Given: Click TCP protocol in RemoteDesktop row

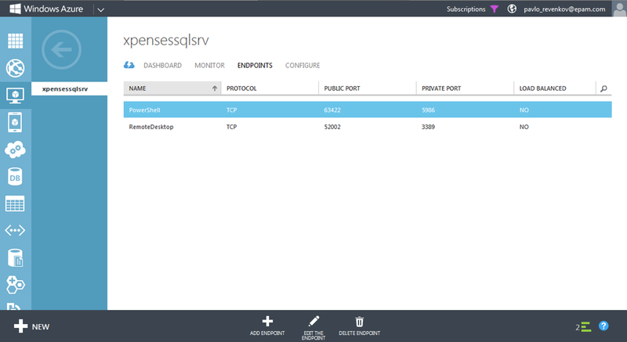Looking at the screenshot, I should coord(231,127).
